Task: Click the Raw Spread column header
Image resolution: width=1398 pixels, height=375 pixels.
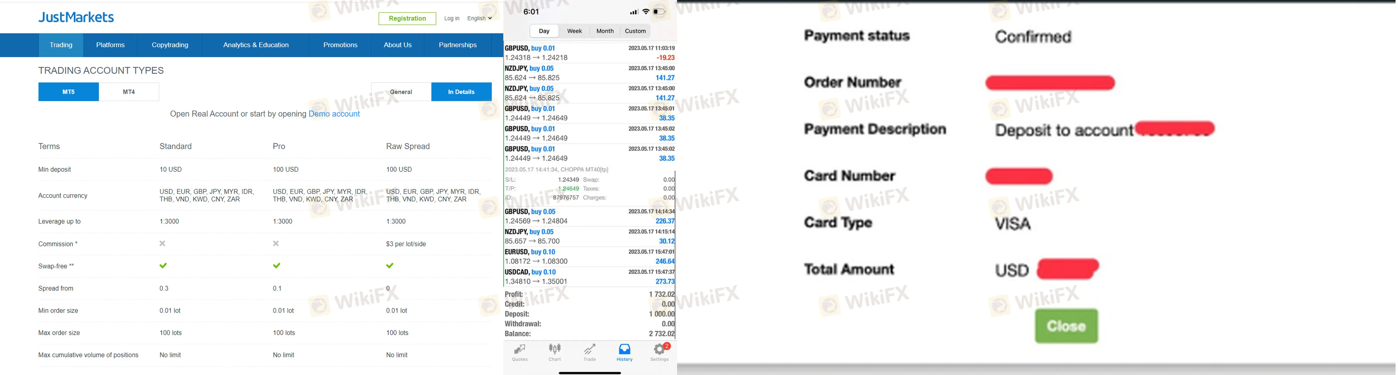Action: tap(408, 146)
